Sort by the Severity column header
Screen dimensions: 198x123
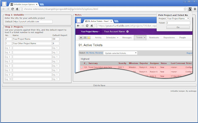coord(123,63)
